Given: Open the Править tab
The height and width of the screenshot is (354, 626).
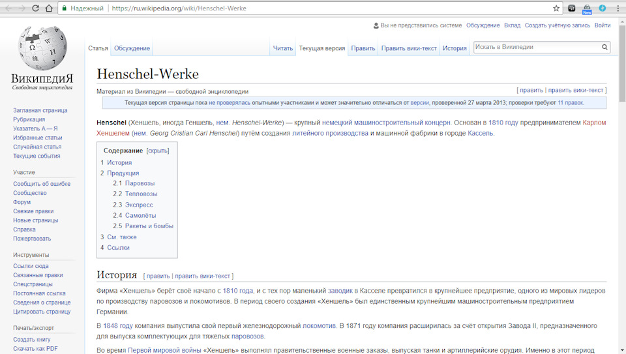Looking at the screenshot, I should click(x=363, y=48).
